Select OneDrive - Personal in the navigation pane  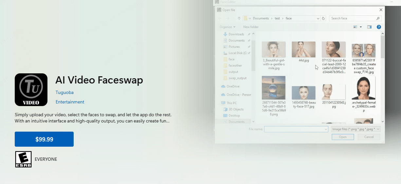pyautogui.click(x=239, y=95)
